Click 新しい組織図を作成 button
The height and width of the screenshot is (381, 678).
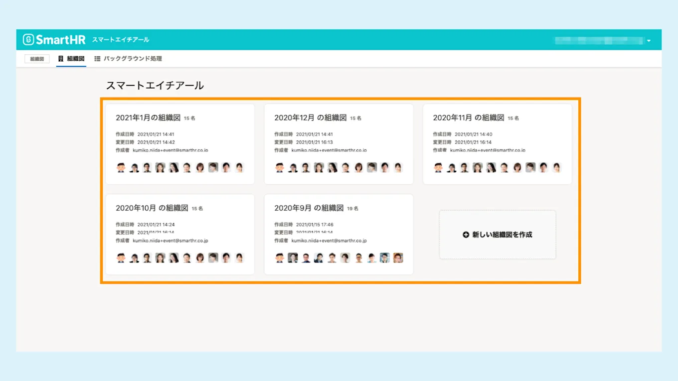[x=498, y=235]
